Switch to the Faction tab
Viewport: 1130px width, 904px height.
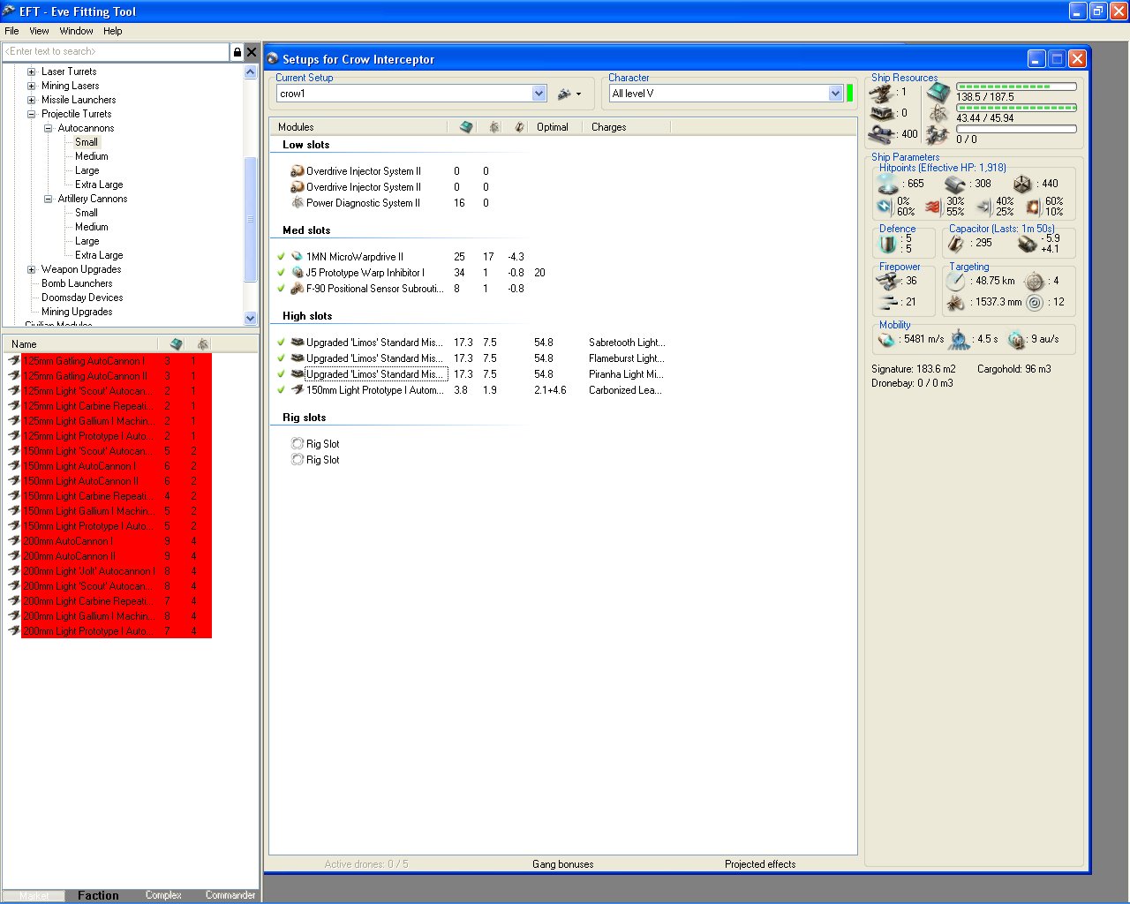tap(98, 895)
